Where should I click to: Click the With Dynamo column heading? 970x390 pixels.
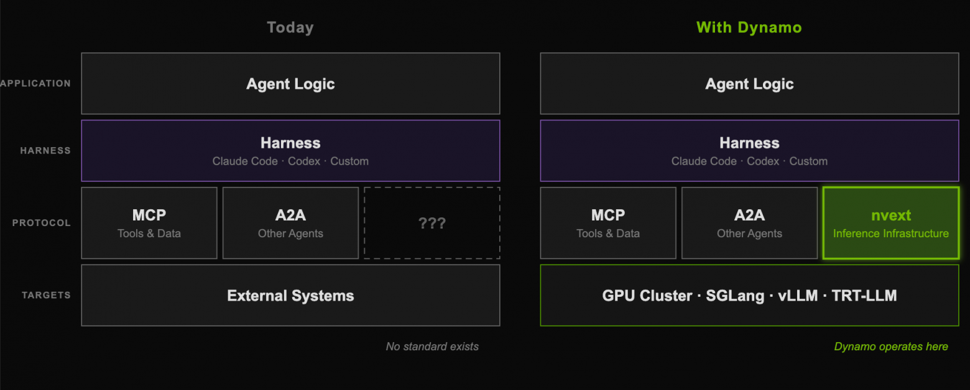[x=749, y=28]
